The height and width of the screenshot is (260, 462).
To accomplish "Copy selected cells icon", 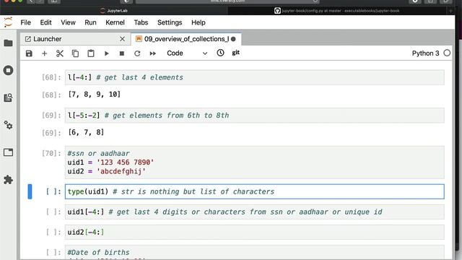I will [75, 53].
